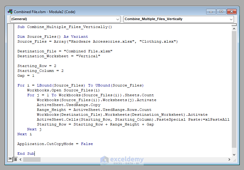Click the 'End Sub' line
Screen dimensions: 244x170
pyautogui.click(x=26, y=154)
